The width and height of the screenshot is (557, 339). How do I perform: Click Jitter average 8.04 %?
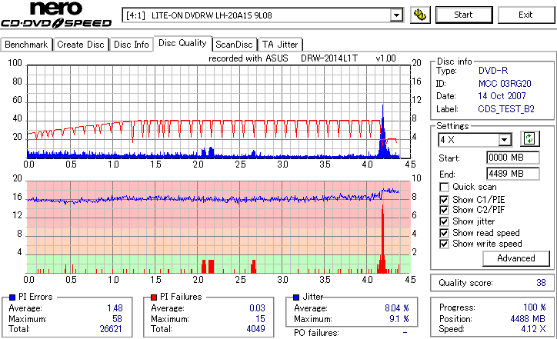pyautogui.click(x=397, y=308)
